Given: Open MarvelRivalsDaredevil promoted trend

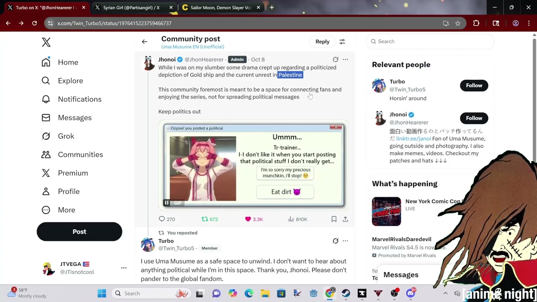Looking at the screenshot, I should (401, 239).
